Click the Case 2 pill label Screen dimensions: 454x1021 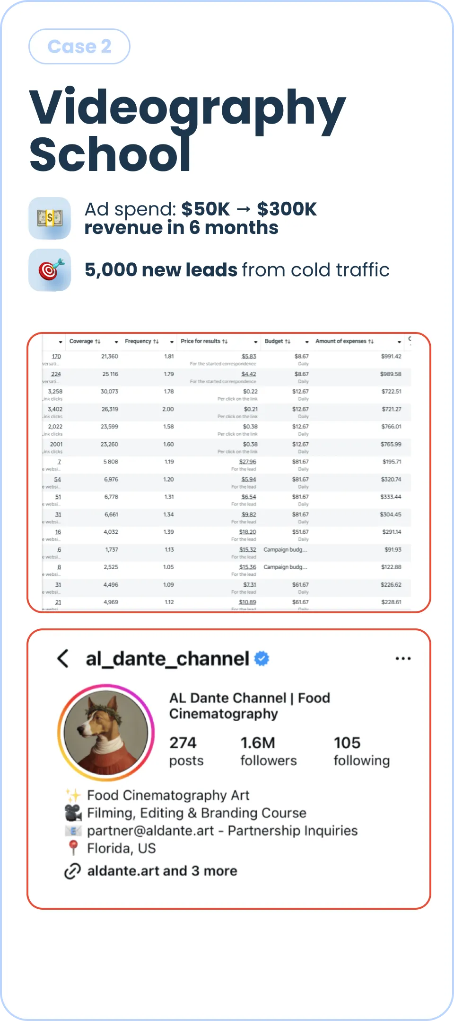79,46
